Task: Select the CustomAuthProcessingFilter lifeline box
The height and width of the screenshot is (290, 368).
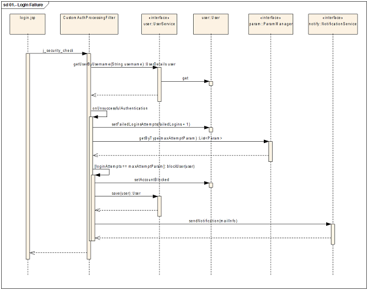Action: (x=89, y=24)
